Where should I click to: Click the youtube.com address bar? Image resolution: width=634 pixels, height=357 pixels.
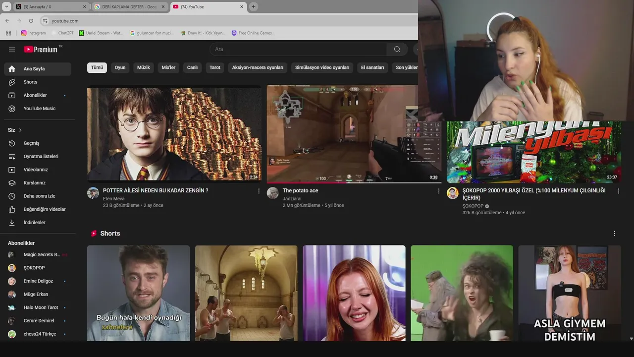pos(228,21)
